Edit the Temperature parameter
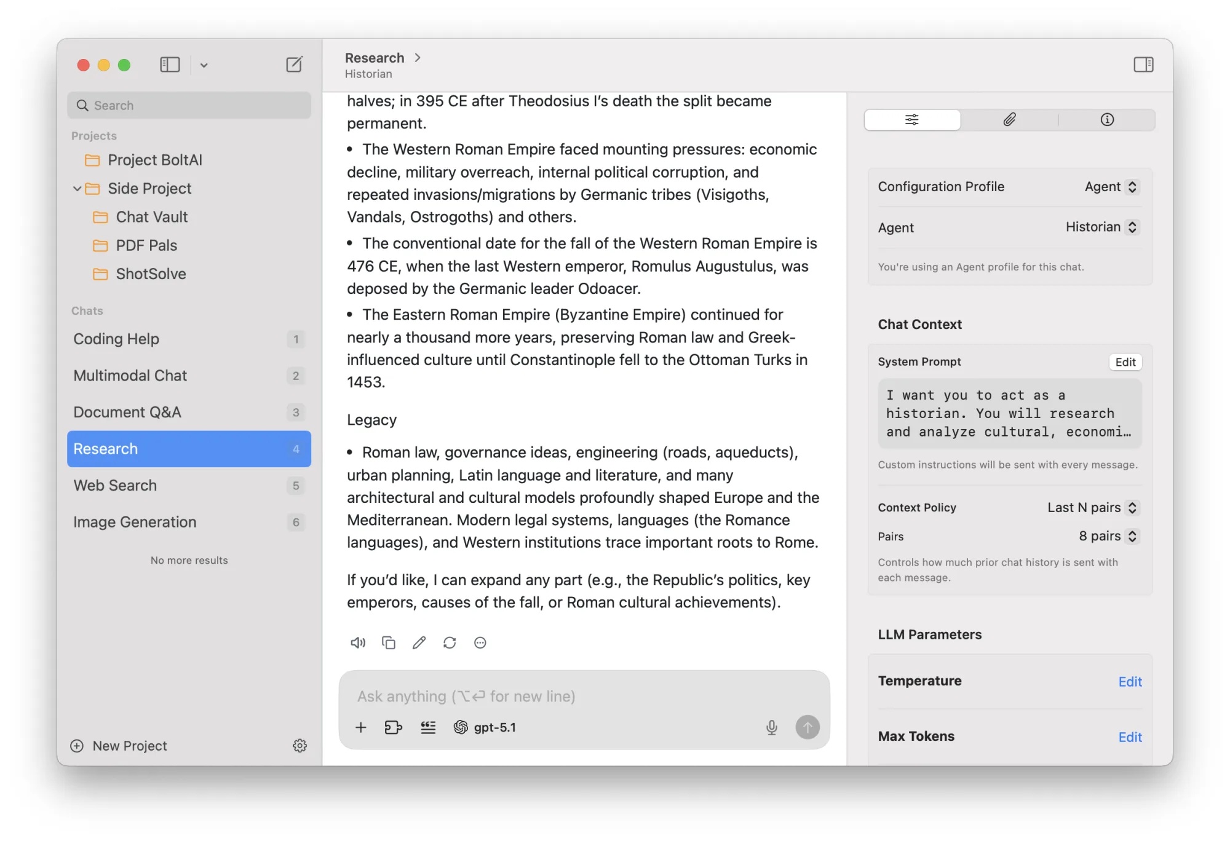The height and width of the screenshot is (841, 1230). pos(1130,682)
